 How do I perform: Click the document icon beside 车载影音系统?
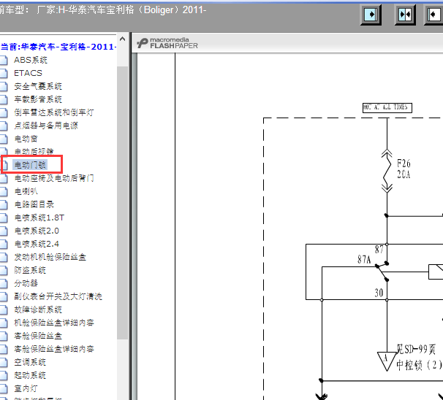coord(4,99)
